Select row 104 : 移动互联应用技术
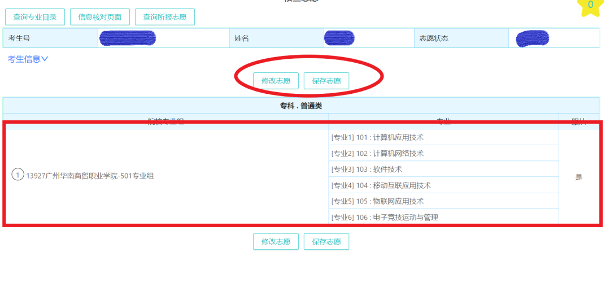The height and width of the screenshot is (291, 610). click(x=443, y=185)
